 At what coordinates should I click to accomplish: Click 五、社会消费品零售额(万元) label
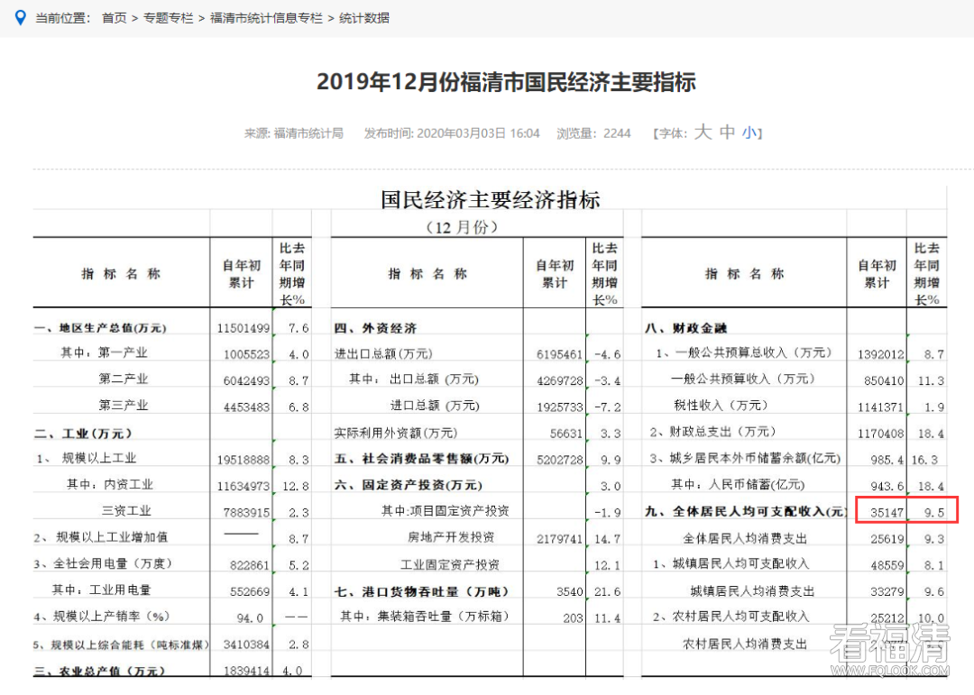422,459
